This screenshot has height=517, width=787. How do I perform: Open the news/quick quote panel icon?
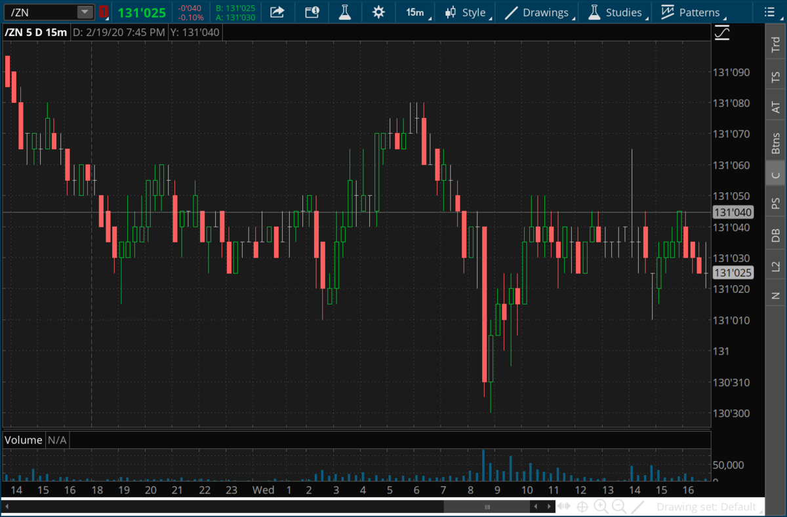(x=312, y=12)
